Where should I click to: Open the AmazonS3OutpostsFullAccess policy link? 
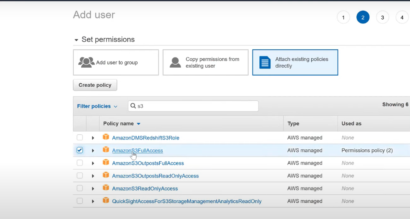[148, 163]
